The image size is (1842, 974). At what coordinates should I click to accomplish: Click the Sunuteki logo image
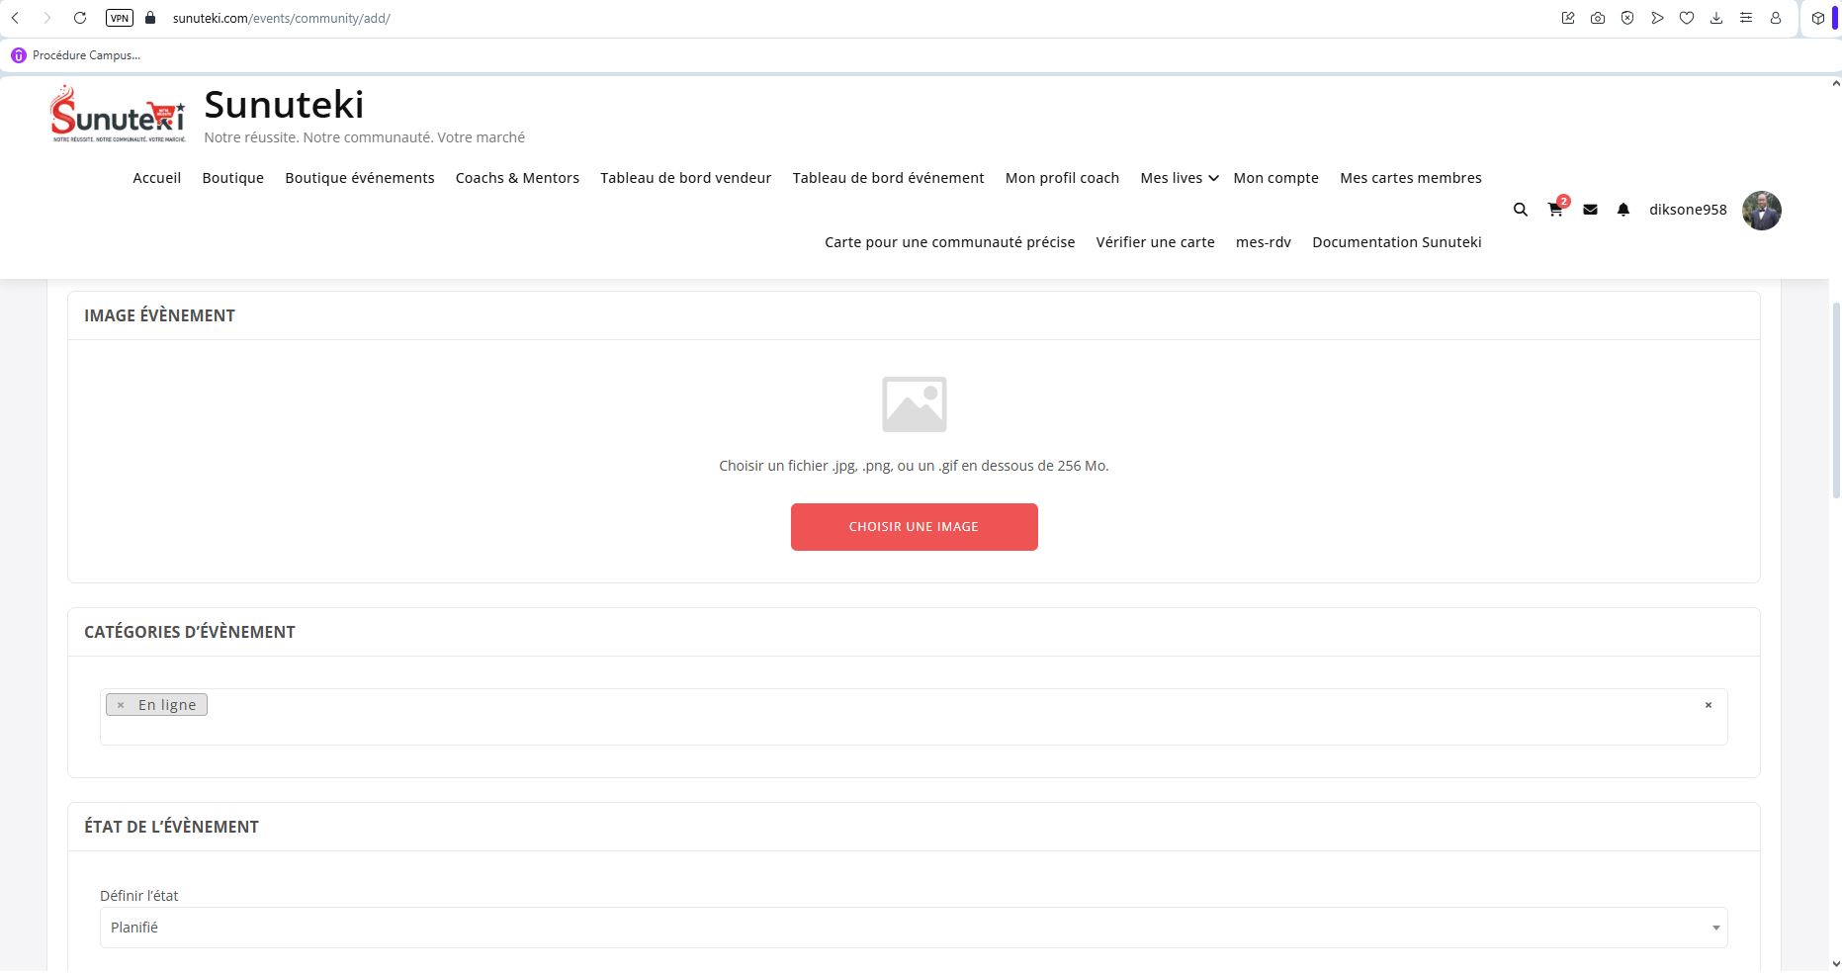[x=118, y=116]
